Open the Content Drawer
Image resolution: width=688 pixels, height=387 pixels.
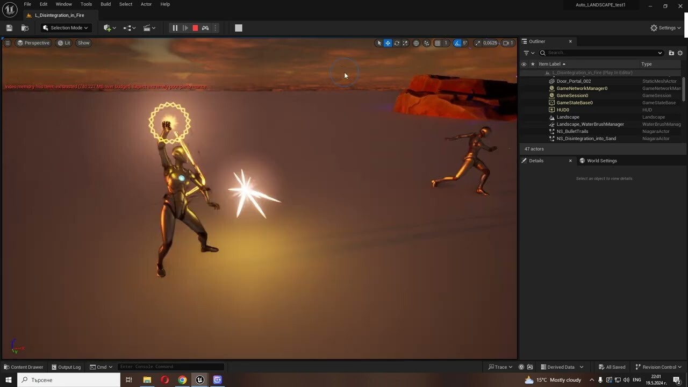(24, 367)
